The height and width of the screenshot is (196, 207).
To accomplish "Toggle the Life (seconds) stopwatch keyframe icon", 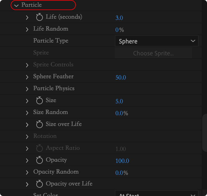I will 40,17.
